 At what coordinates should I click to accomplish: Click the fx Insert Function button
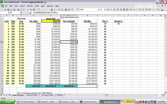(30, 13)
